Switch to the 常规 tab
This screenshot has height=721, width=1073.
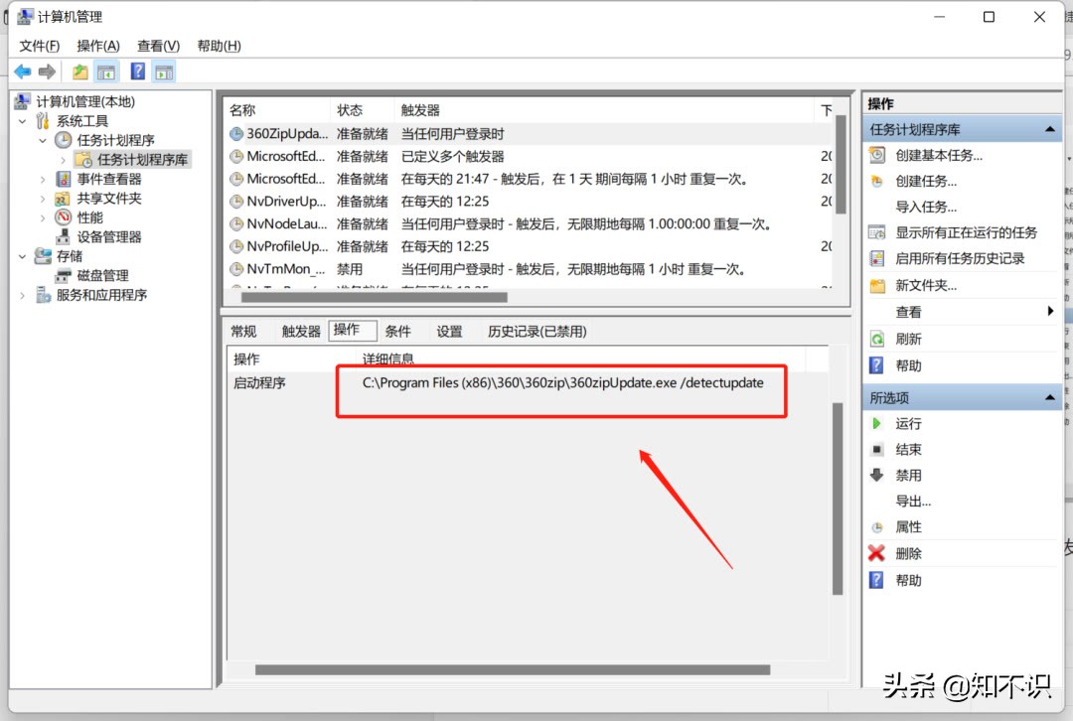(x=243, y=331)
